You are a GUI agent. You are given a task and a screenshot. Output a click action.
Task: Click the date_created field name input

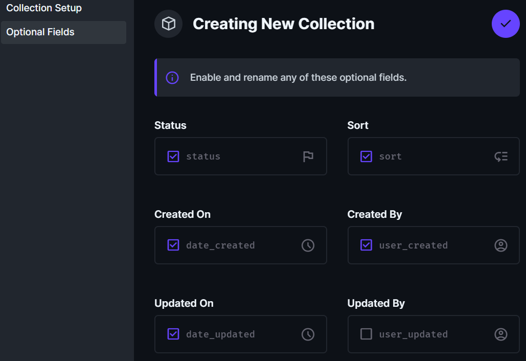click(x=235, y=245)
